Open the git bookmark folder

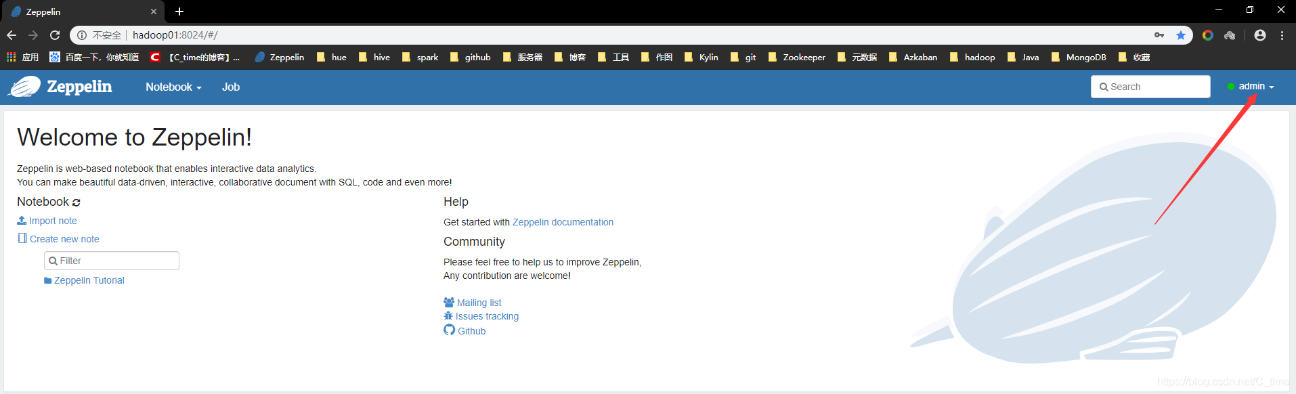743,58
